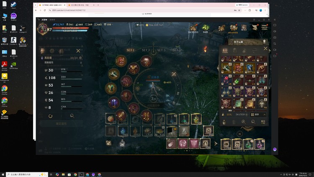Close the stats panel with X
The height and width of the screenshot is (177, 314).
click(78, 51)
